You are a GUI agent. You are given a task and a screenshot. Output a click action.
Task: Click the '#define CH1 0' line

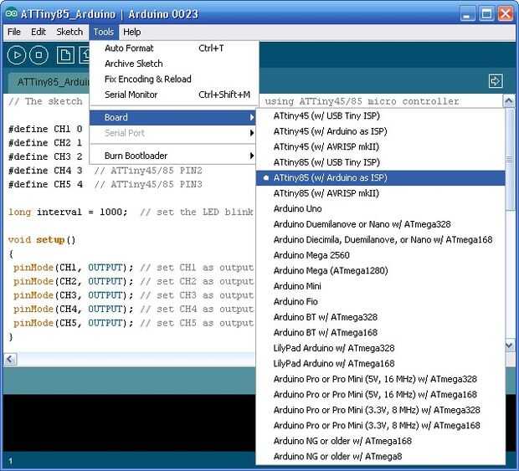tap(45, 129)
